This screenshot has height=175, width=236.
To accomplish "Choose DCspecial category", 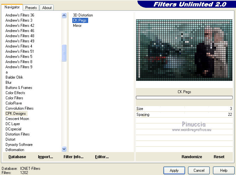I will click(x=13, y=129).
